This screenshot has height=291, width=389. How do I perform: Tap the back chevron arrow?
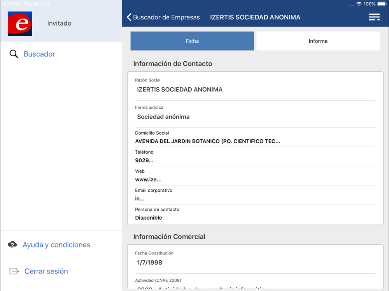point(129,17)
